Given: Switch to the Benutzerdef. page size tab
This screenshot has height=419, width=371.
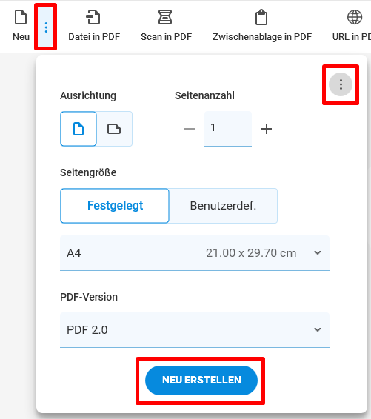Looking at the screenshot, I should [x=223, y=206].
